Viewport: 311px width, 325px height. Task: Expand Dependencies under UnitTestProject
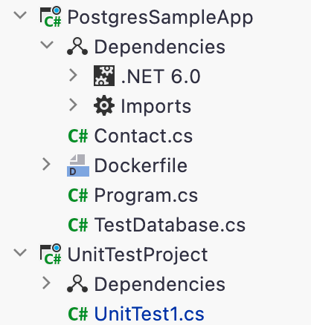click(46, 283)
